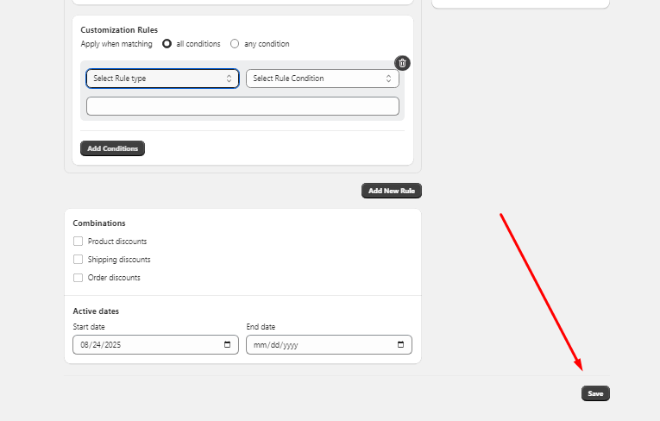Open the Select Rule Condition dropdown

tap(323, 79)
